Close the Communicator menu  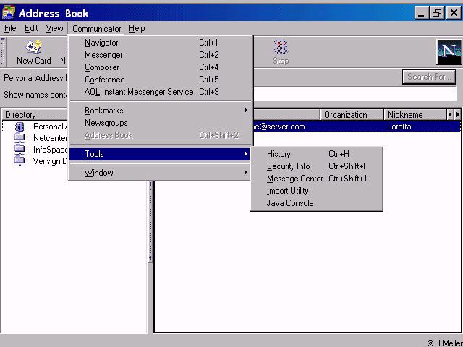tap(96, 29)
